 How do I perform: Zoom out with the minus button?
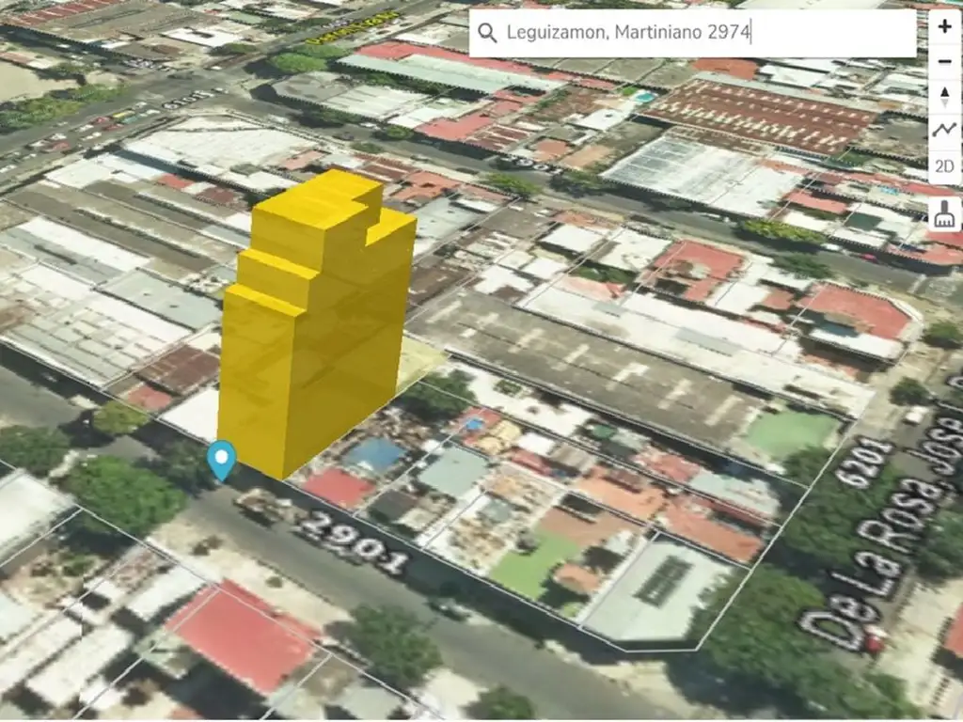tap(944, 62)
